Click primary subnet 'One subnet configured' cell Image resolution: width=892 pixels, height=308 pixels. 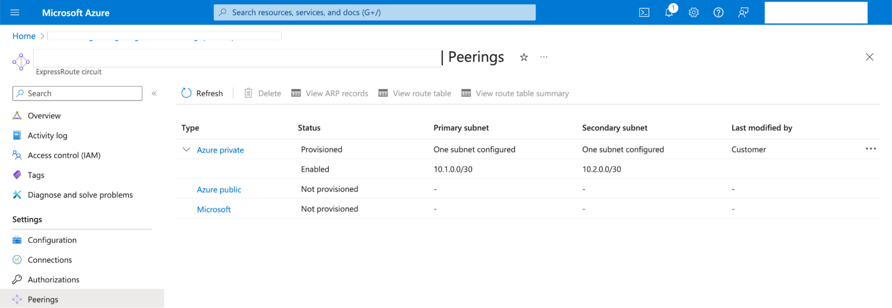click(x=474, y=150)
